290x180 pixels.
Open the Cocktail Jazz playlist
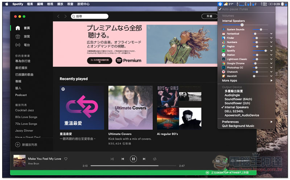click(x=24, y=110)
